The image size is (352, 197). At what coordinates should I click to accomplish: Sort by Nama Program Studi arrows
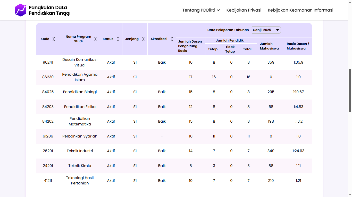pos(96,39)
